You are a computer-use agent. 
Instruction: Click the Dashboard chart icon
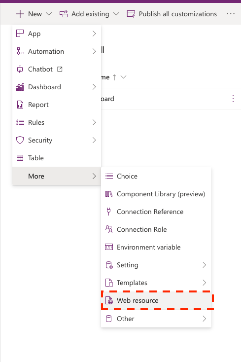pyautogui.click(x=20, y=87)
